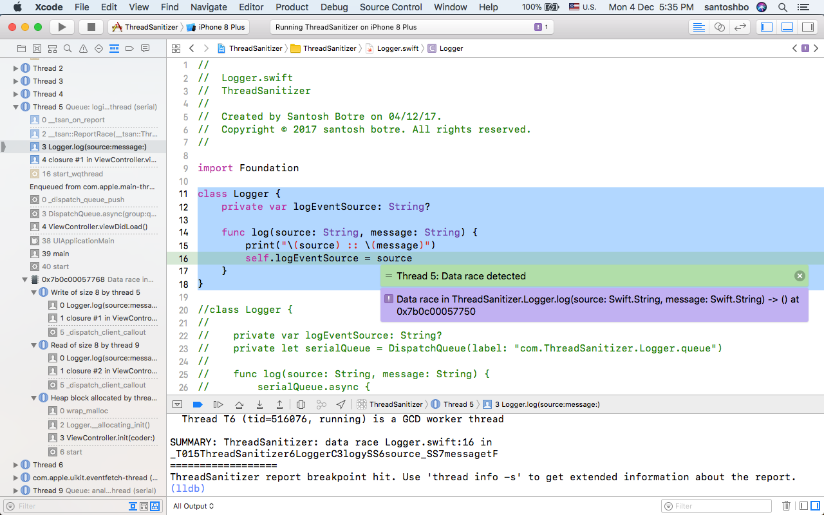Step over the current line
Screen dimensions: 824x515
tap(239, 404)
